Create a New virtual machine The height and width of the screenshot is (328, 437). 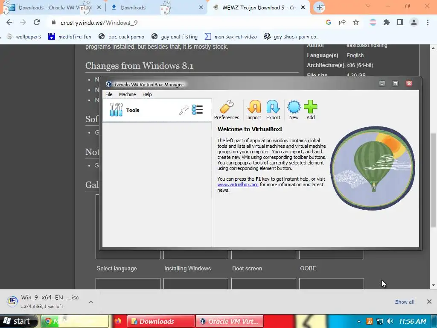(x=294, y=110)
